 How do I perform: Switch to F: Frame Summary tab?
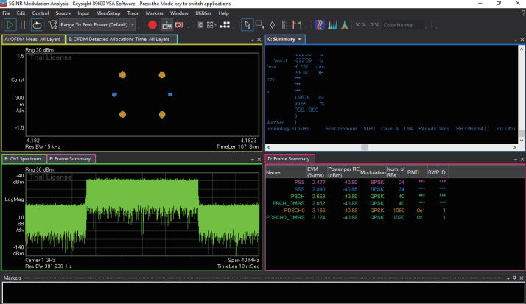pyautogui.click(x=70, y=158)
